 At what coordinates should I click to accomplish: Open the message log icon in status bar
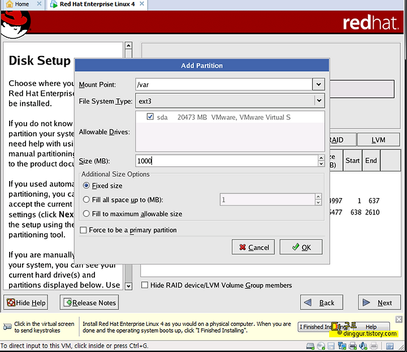click(x=390, y=346)
